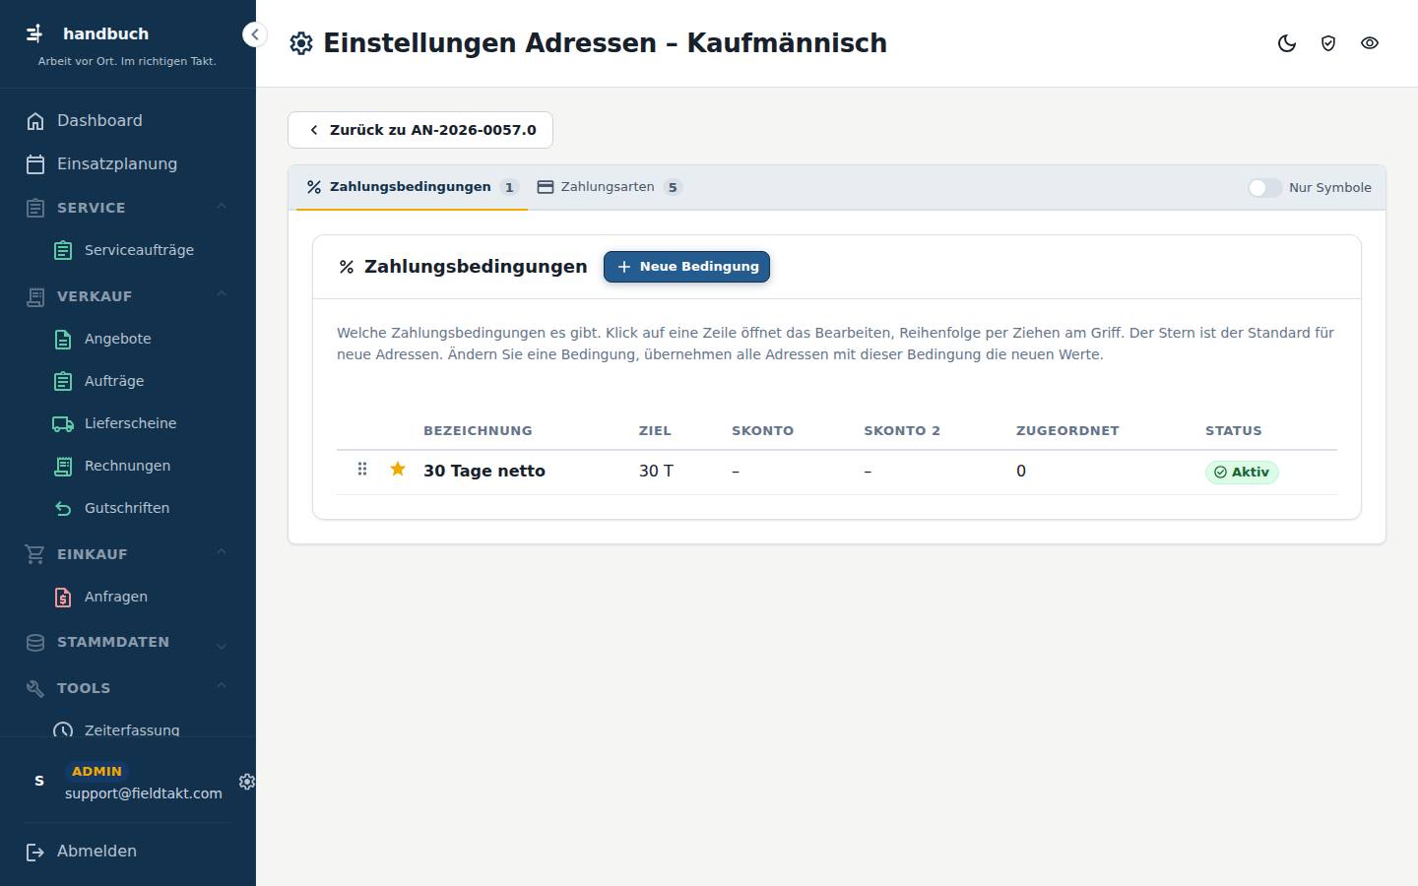The width and height of the screenshot is (1418, 886).
Task: Click the BEZEICHNUNG column header
Action: [x=478, y=430]
